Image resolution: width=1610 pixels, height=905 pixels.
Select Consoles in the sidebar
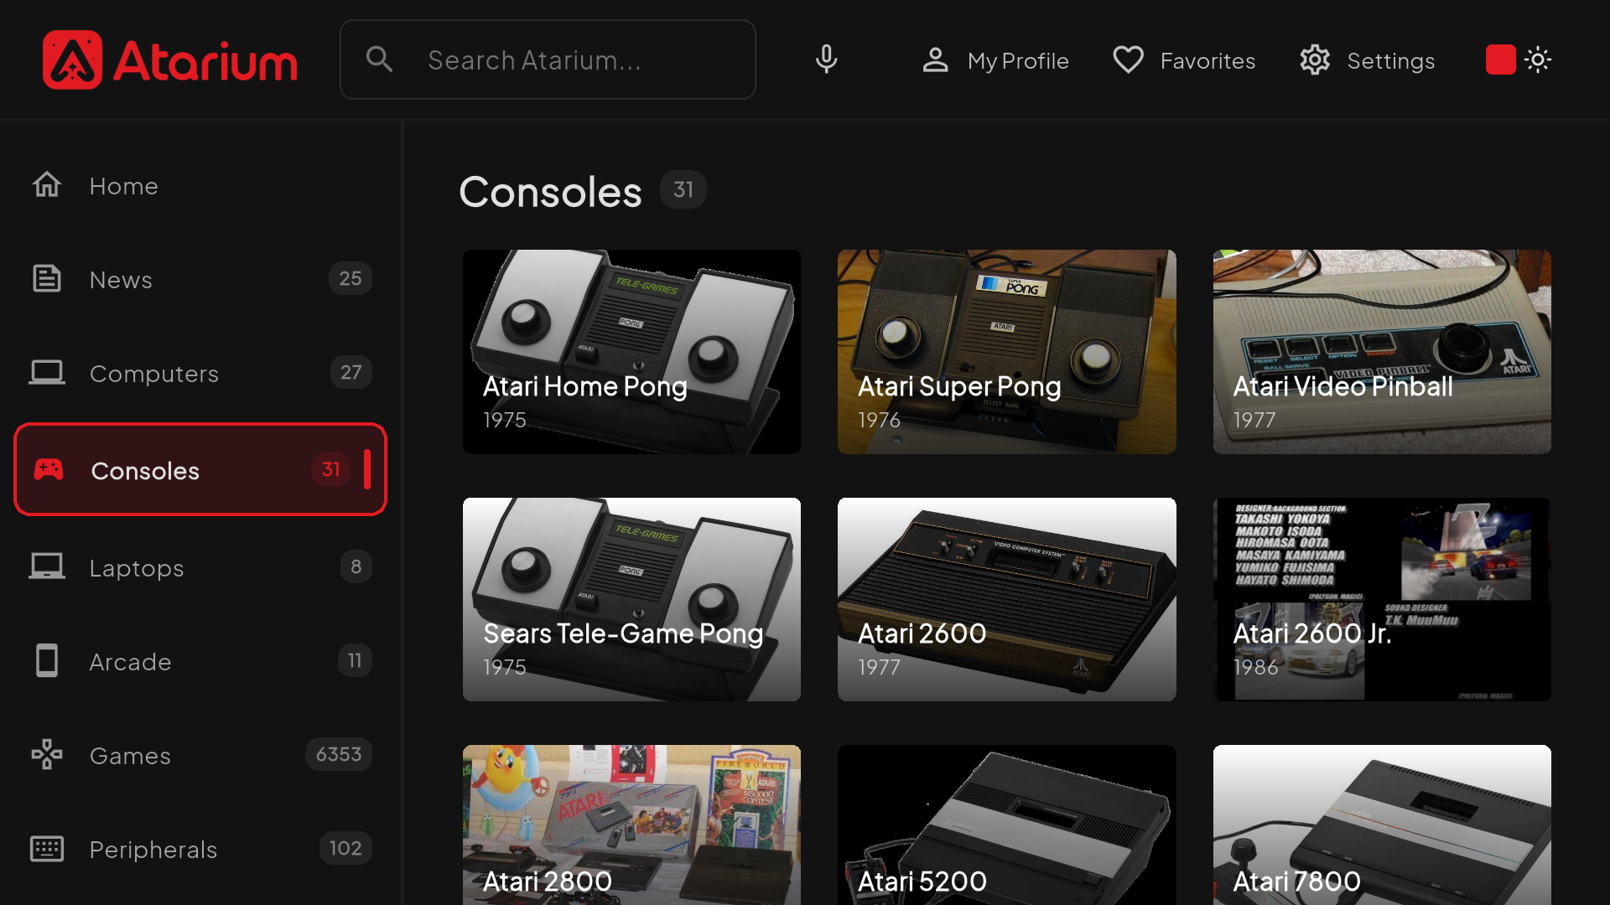pyautogui.click(x=200, y=469)
